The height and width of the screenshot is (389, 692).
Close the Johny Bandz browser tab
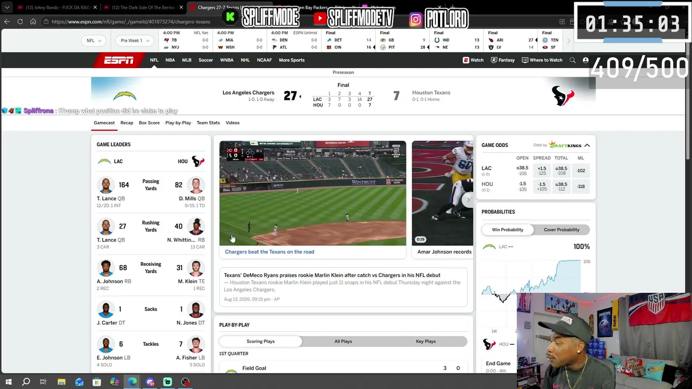tap(95, 8)
